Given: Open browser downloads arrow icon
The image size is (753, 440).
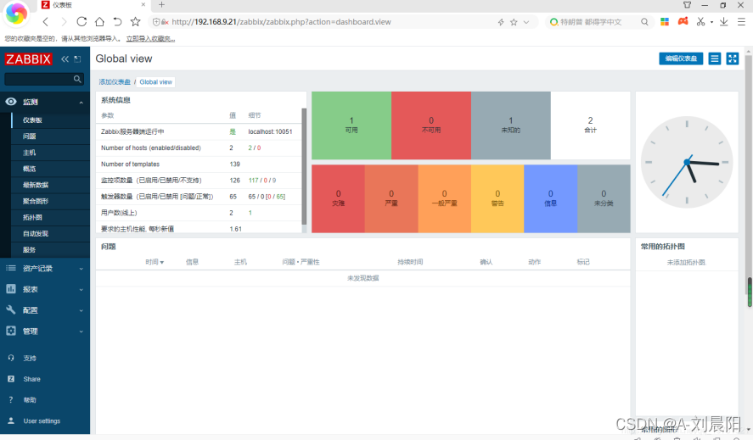Looking at the screenshot, I should (723, 21).
